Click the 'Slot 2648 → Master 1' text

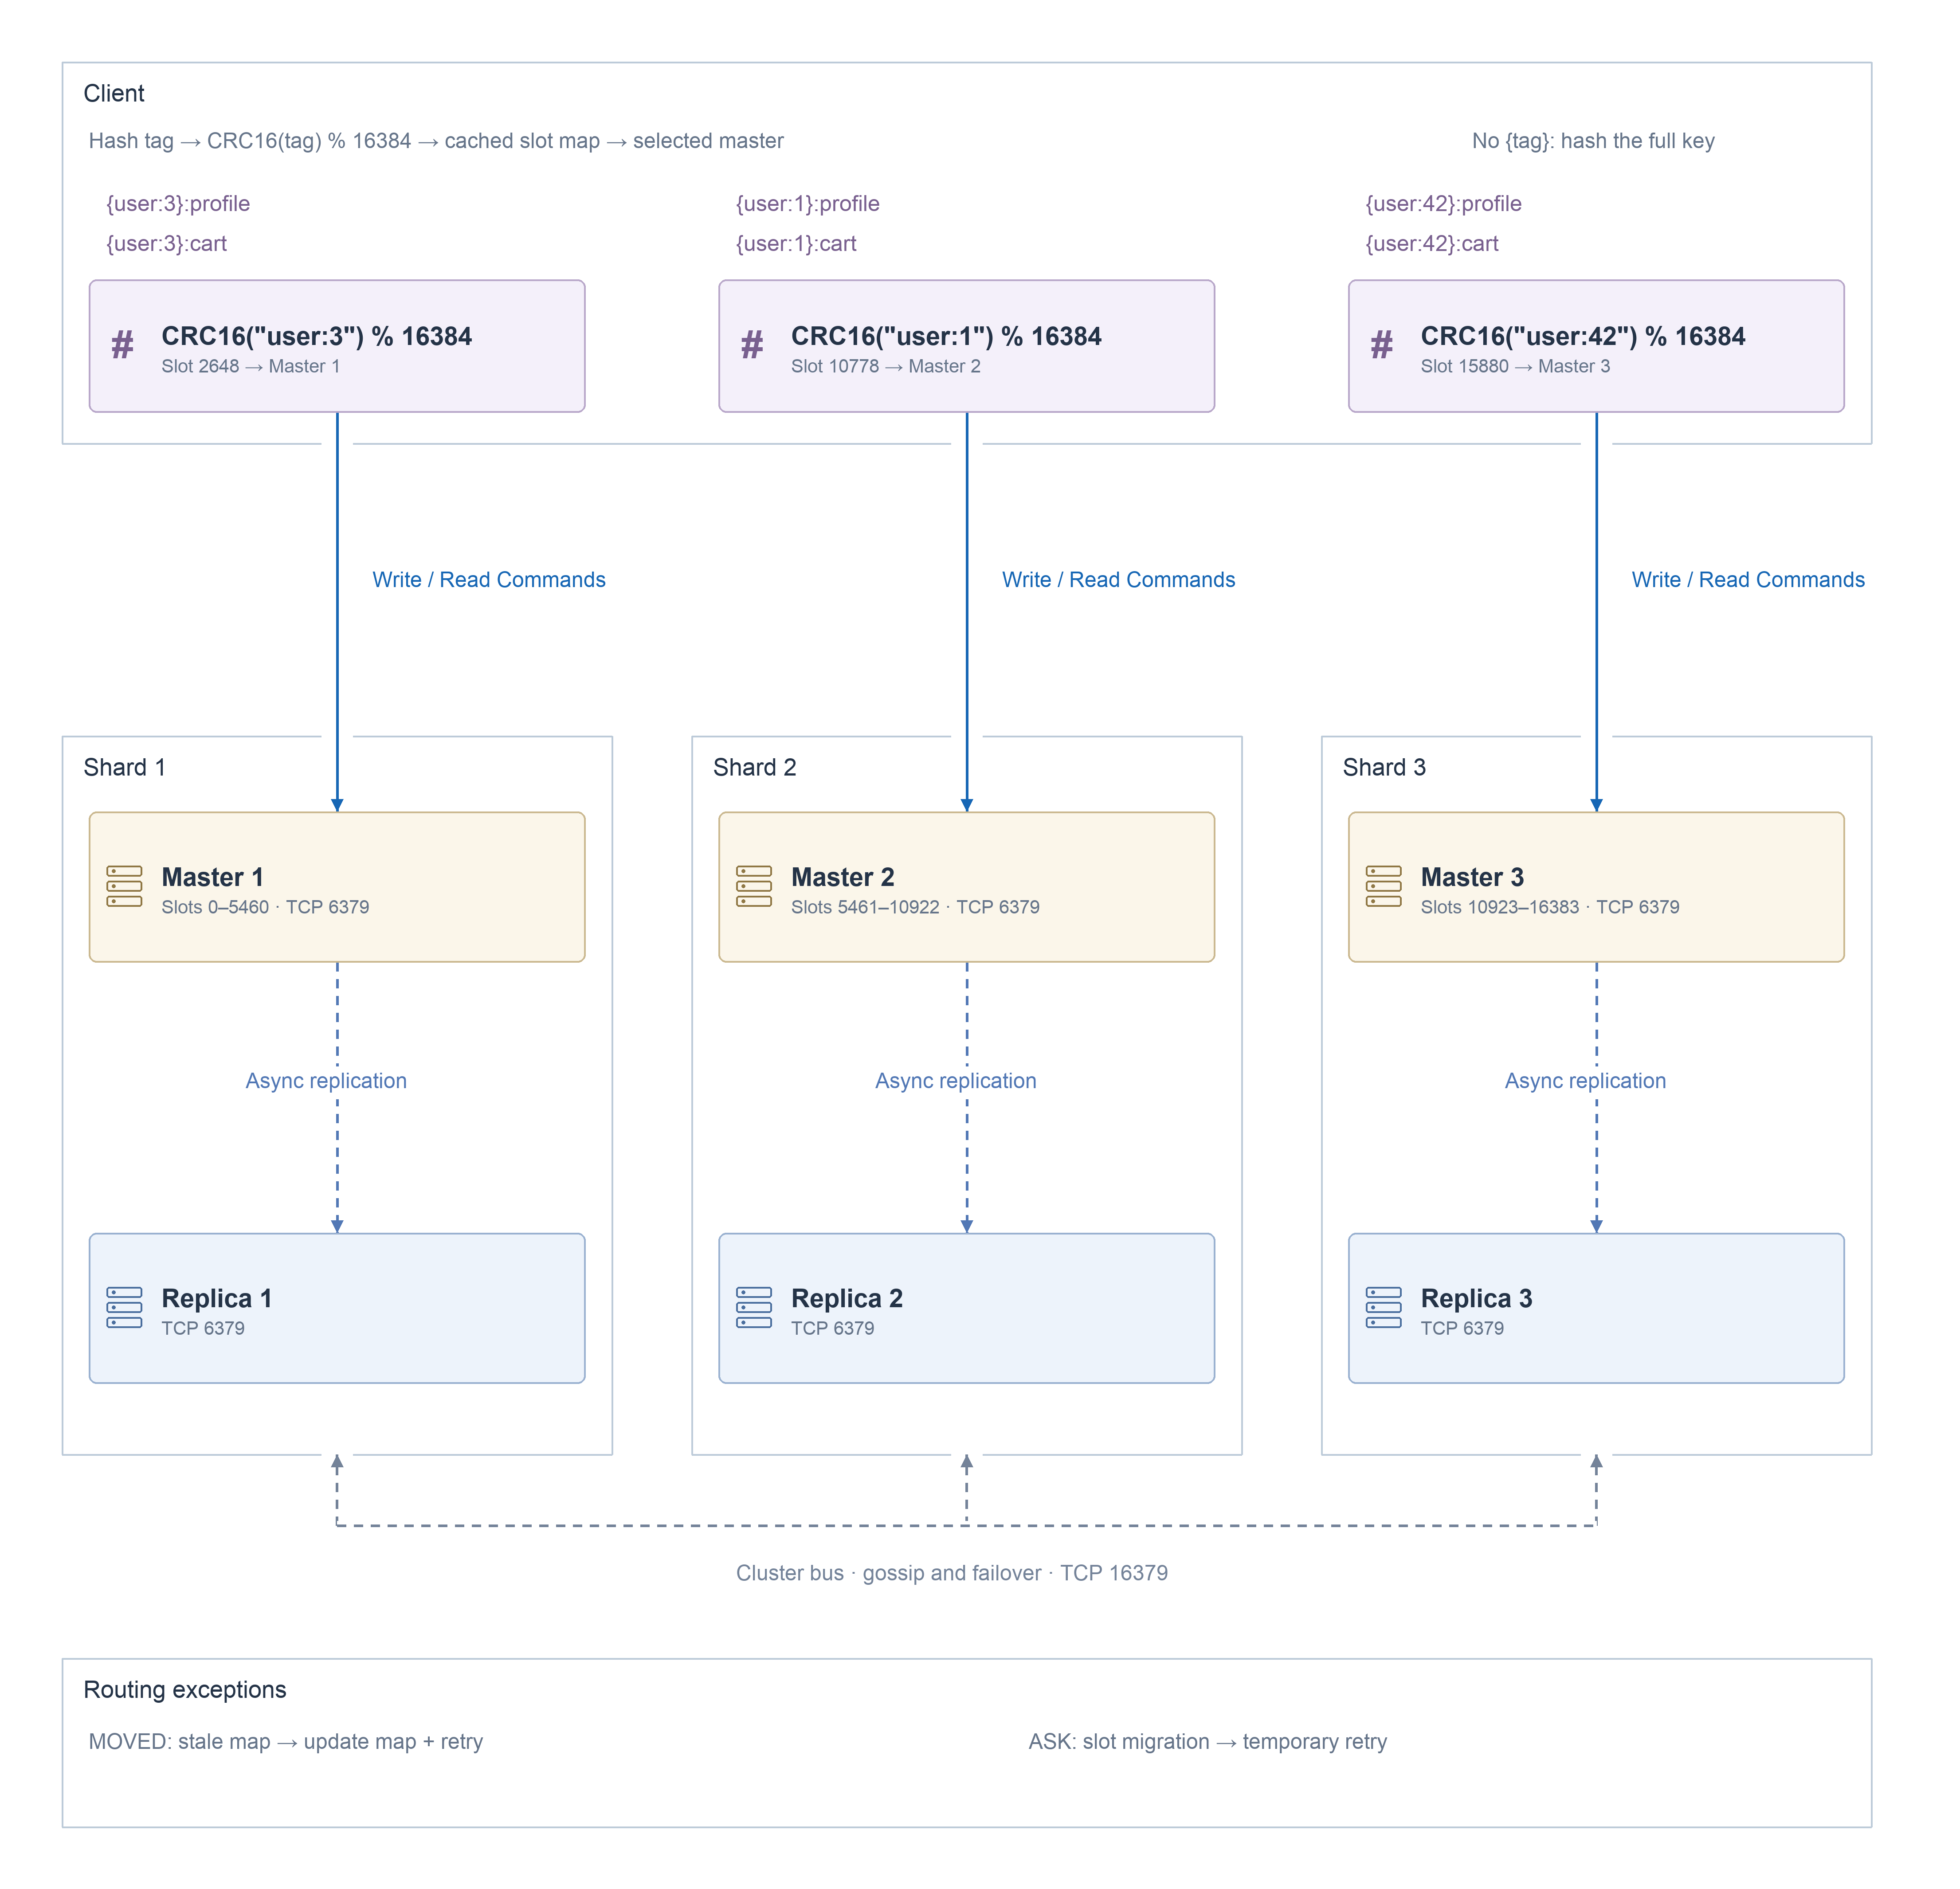(x=251, y=366)
